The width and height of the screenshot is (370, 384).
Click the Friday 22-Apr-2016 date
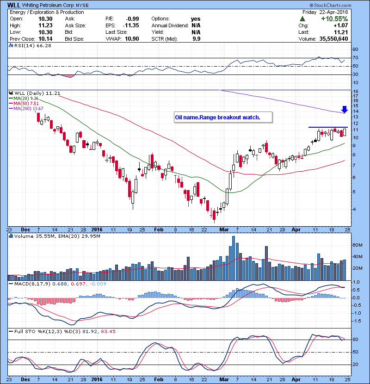(x=325, y=12)
